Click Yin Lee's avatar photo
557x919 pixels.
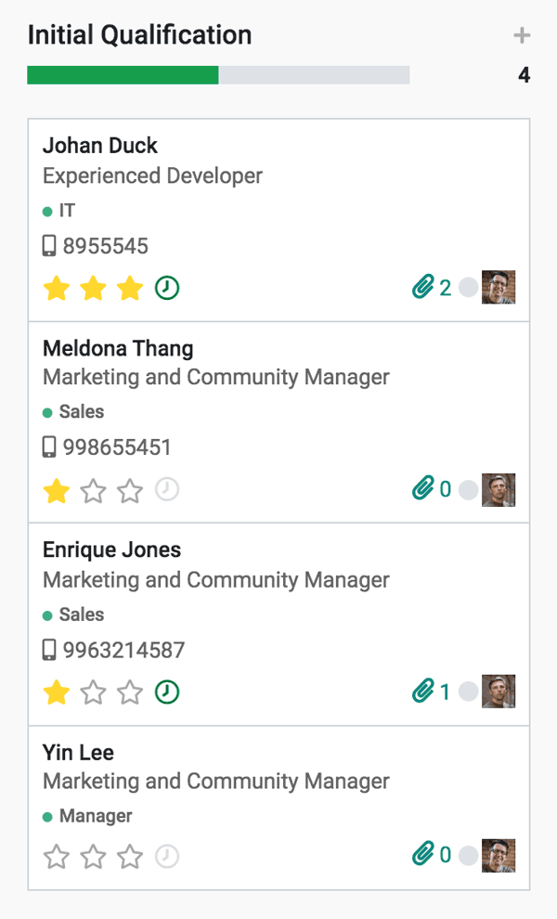click(499, 854)
